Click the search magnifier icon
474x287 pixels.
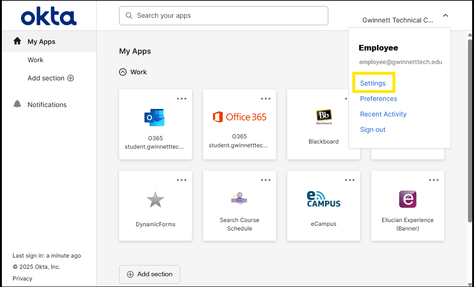(128, 15)
